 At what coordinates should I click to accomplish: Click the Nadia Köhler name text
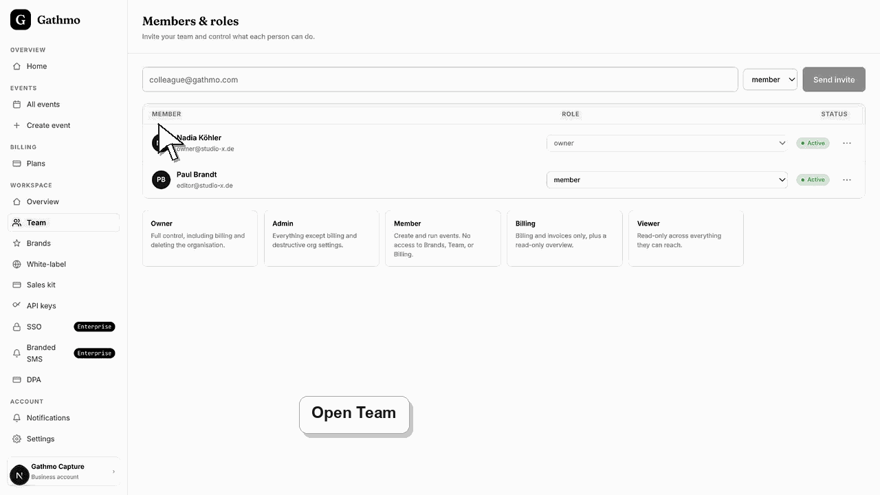point(199,137)
